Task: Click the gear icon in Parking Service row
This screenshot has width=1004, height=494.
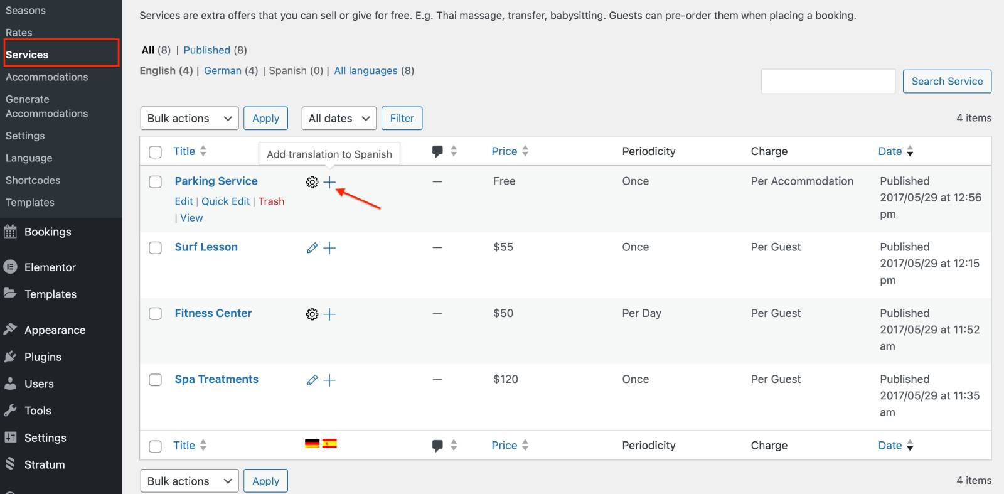Action: (312, 182)
